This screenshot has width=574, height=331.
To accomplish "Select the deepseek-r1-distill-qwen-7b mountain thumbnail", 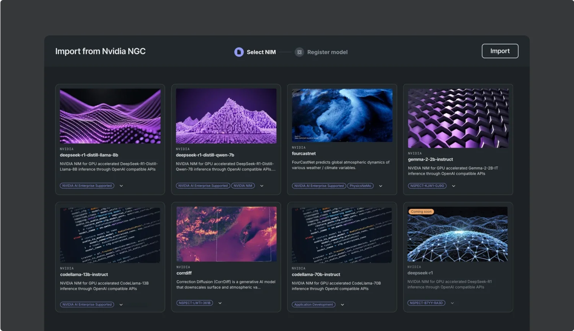I will coord(226,116).
